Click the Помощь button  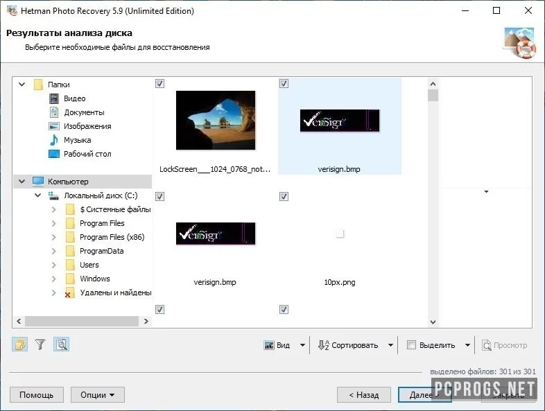coord(37,395)
